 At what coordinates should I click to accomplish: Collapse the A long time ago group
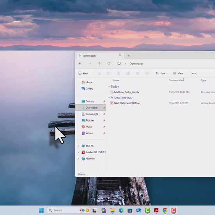(109, 97)
